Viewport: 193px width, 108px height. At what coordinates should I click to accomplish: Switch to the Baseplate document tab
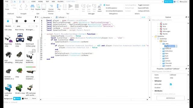pos(47,17)
